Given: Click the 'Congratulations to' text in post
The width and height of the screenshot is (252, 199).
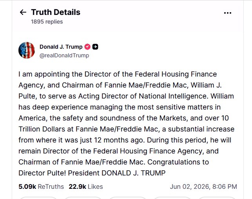Looking at the screenshot, I should pyautogui.click(x=178, y=162).
